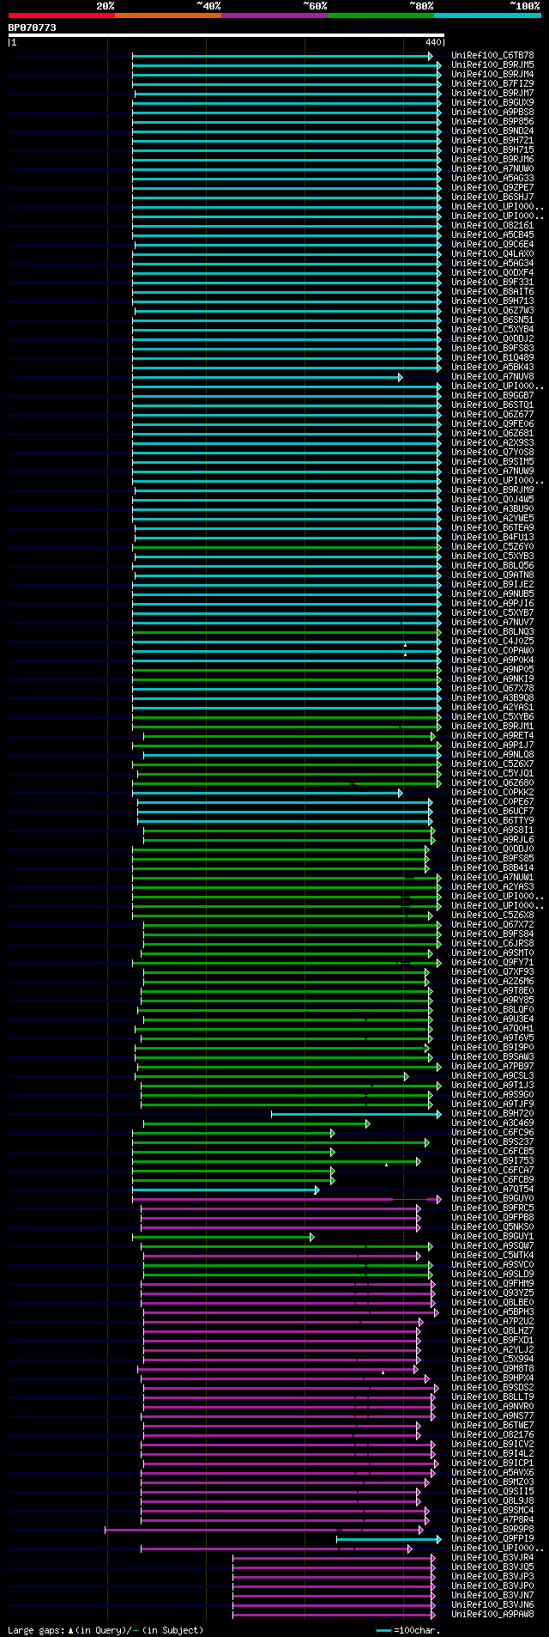
Task: Open the UniRef100_B9I753 hit label
Action: pos(492,1161)
